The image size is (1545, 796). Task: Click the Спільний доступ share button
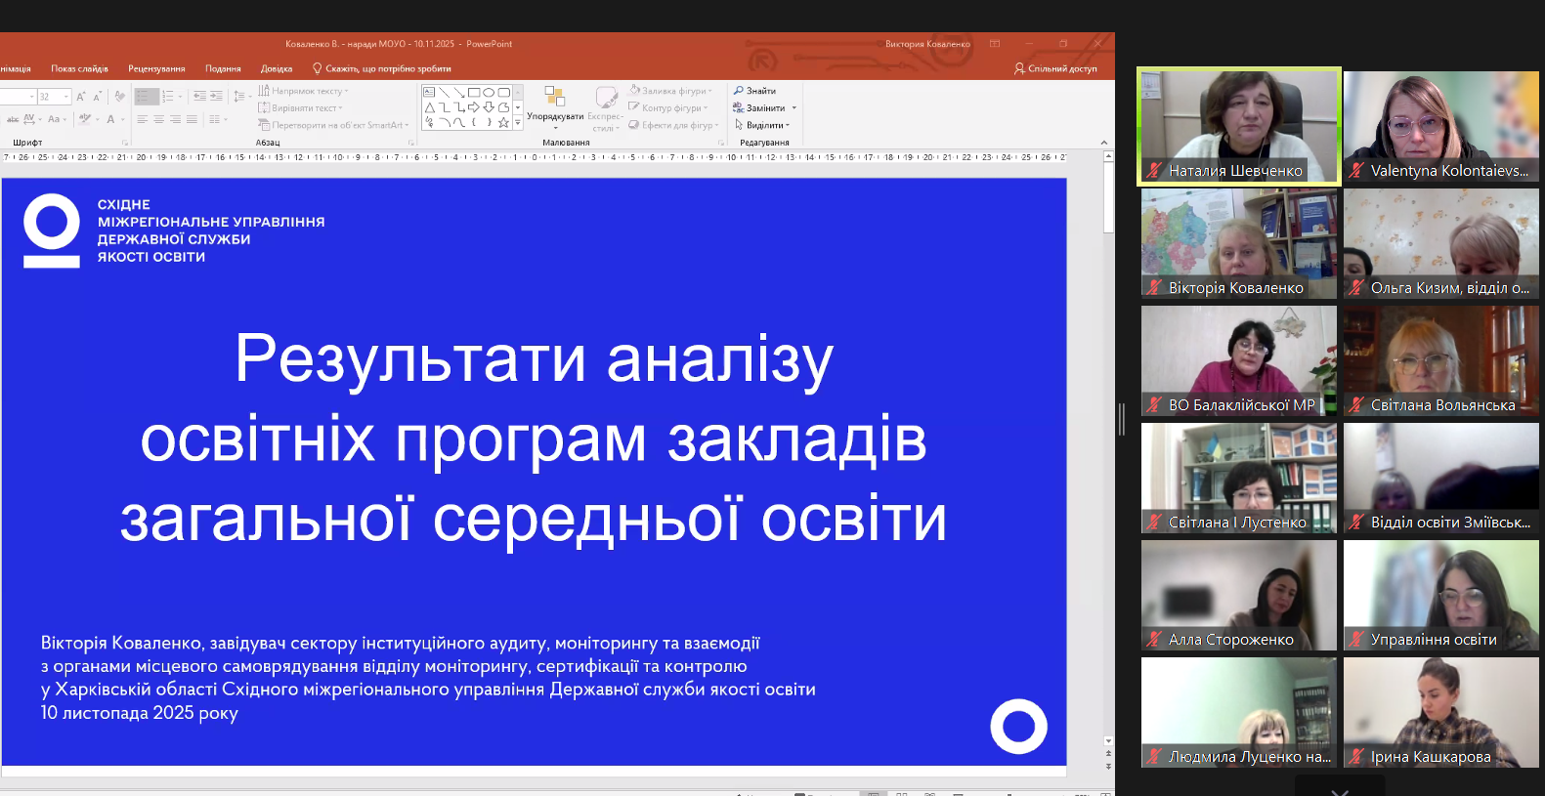point(1055,69)
